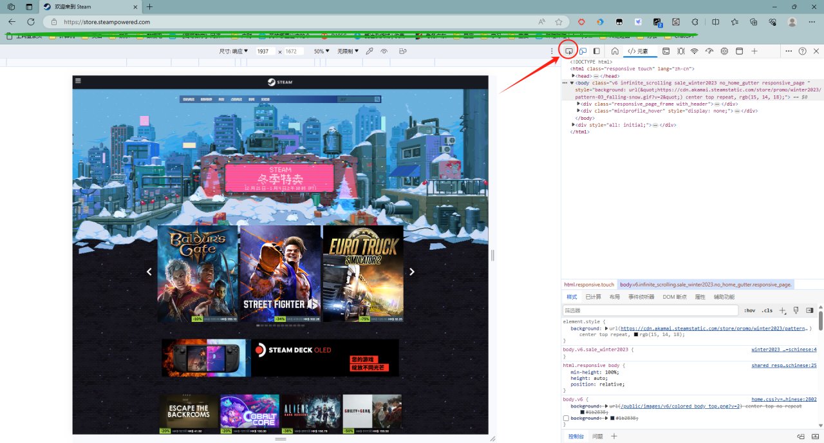Go to next carousel game arrow
Image resolution: width=824 pixels, height=443 pixels.
click(412, 272)
